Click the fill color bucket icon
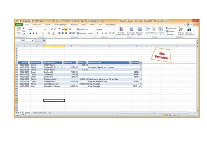This screenshot has width=207, height=155. [49, 33]
